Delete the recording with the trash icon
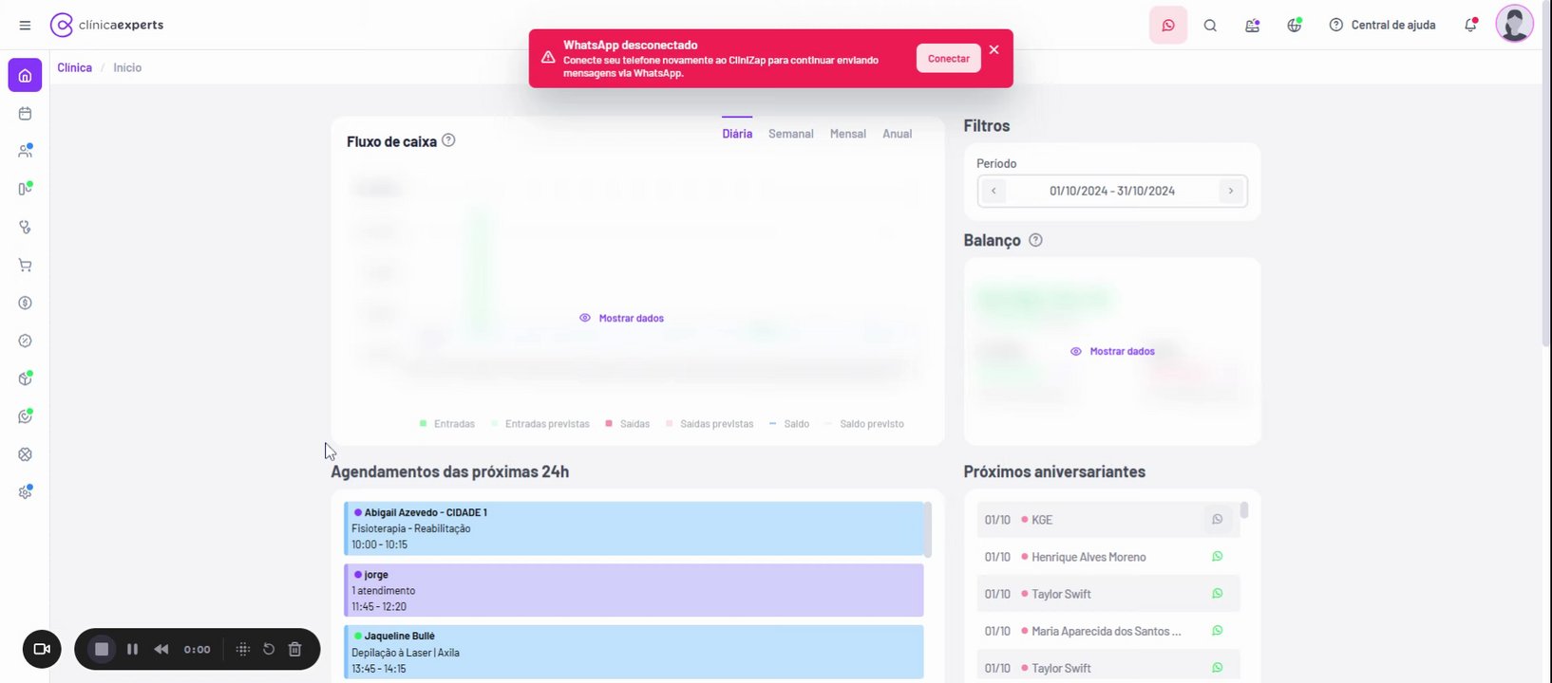Screen dimensions: 1552x683 point(294,649)
